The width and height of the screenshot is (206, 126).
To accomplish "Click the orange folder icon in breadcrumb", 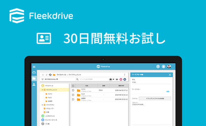I will pyautogui.click(x=54, y=75).
